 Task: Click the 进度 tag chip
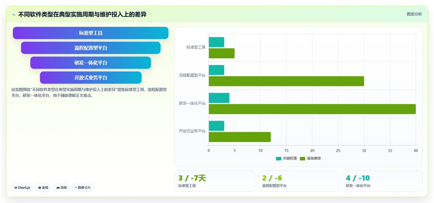point(62,188)
